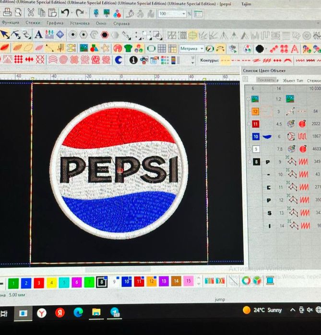Open the Окно menu

pyautogui.click(x=101, y=23)
